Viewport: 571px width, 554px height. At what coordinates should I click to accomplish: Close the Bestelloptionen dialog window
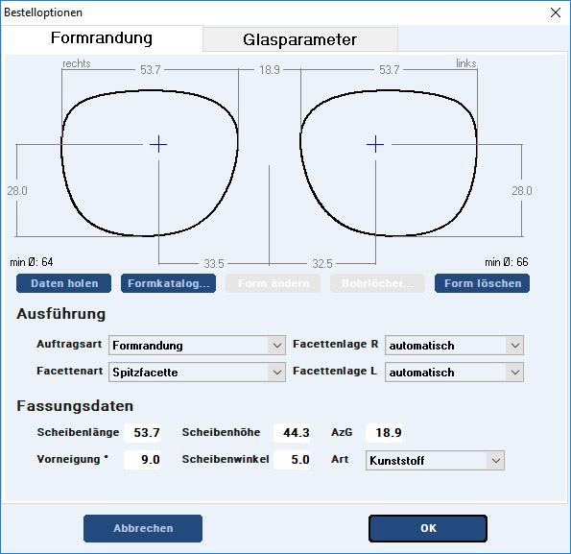[556, 12]
